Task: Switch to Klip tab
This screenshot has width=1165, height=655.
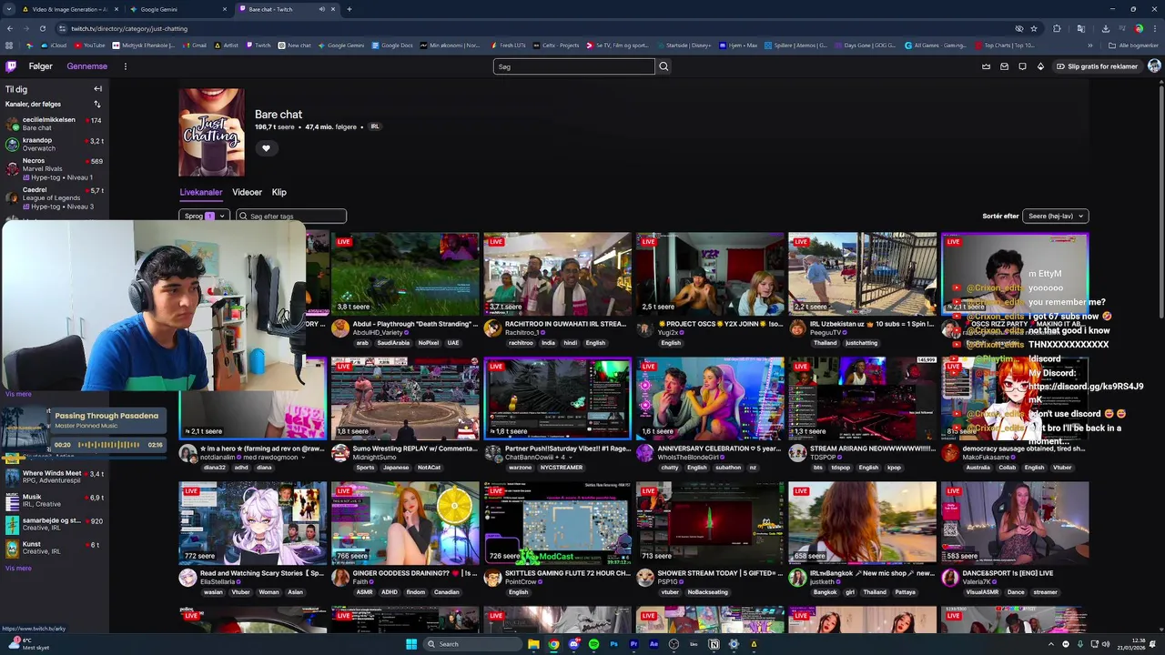Action: 279,192
